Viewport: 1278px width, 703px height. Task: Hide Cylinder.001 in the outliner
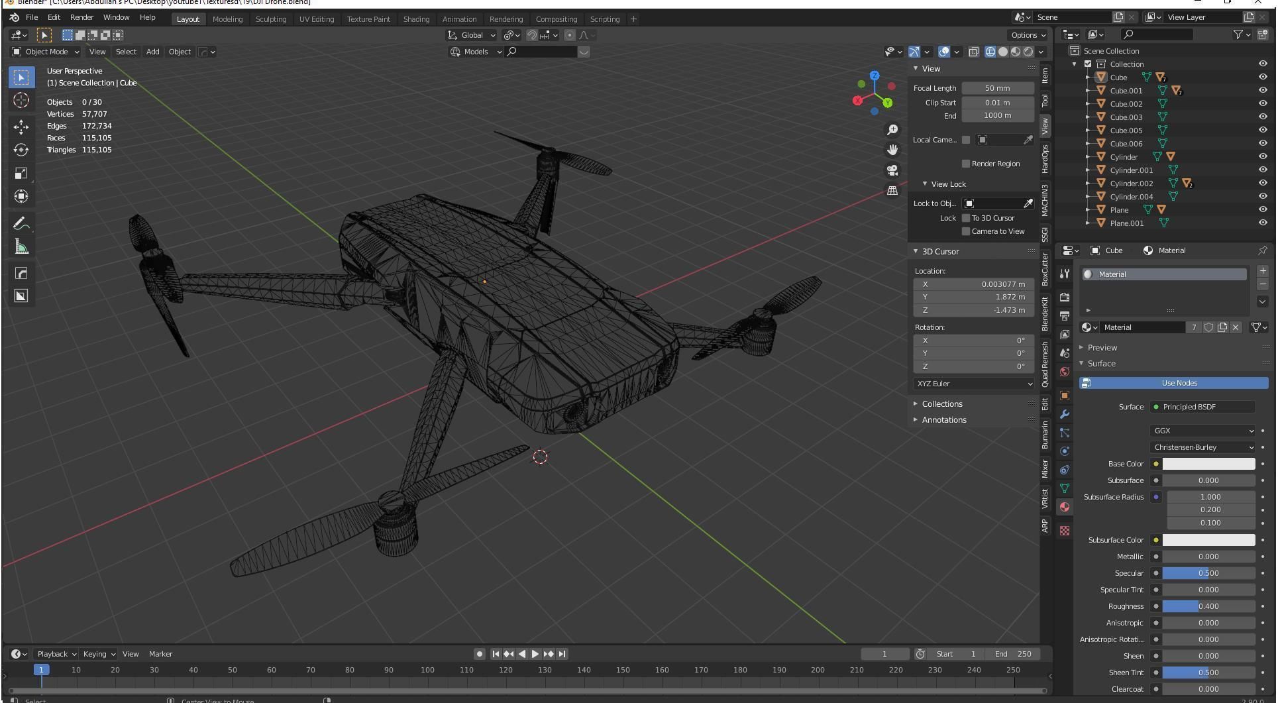pyautogui.click(x=1262, y=170)
